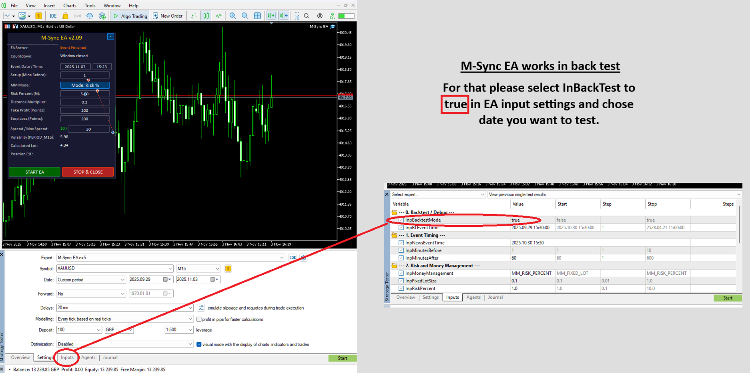
Task: Open the account profile icon
Action: (320, 16)
